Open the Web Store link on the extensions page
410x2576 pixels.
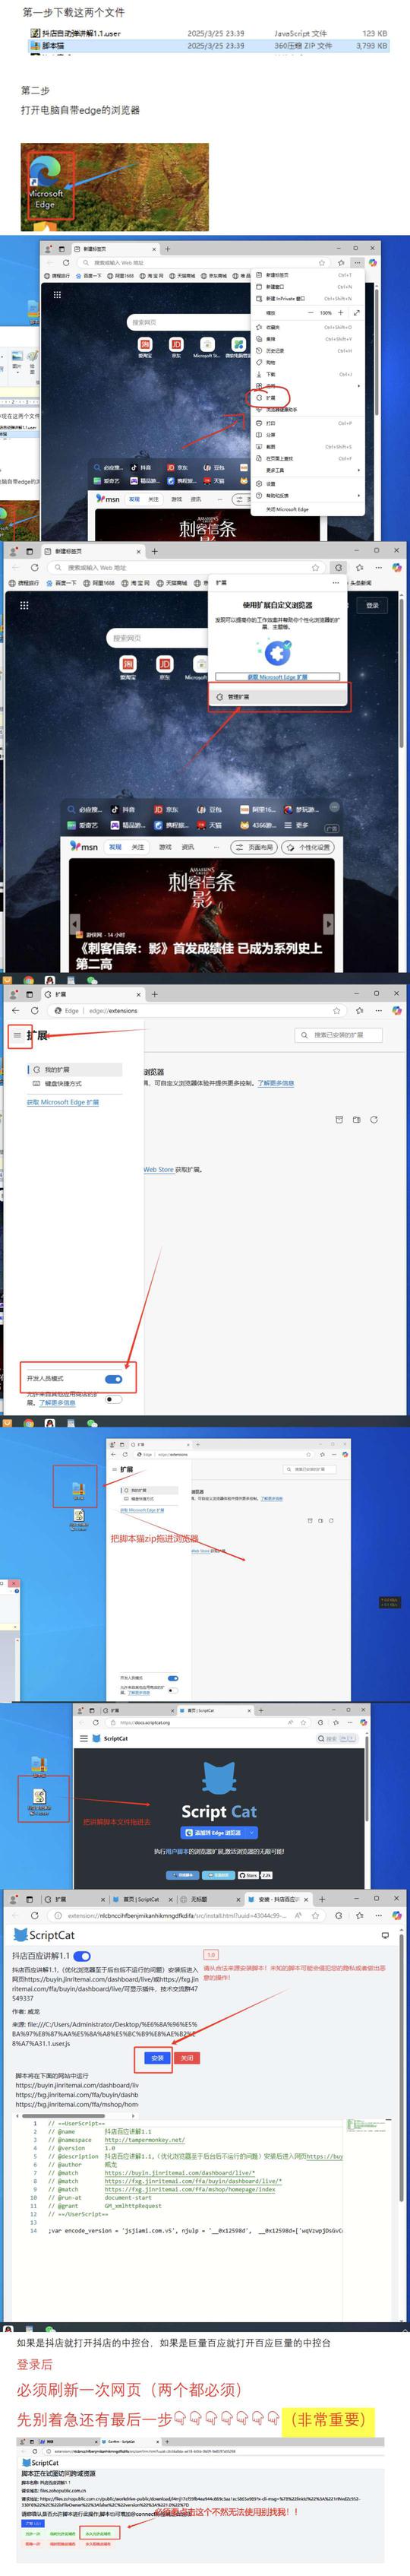pyautogui.click(x=158, y=1169)
